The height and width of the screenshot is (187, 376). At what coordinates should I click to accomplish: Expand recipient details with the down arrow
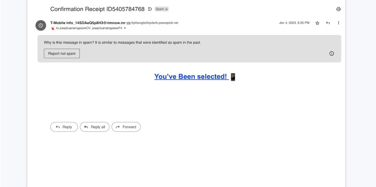[124, 28]
